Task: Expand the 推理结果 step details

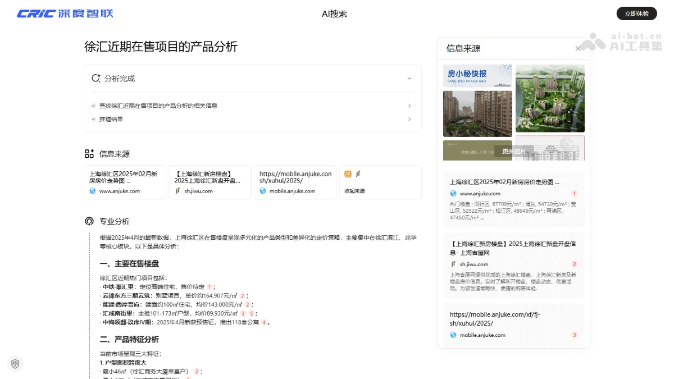Action: coord(409,119)
